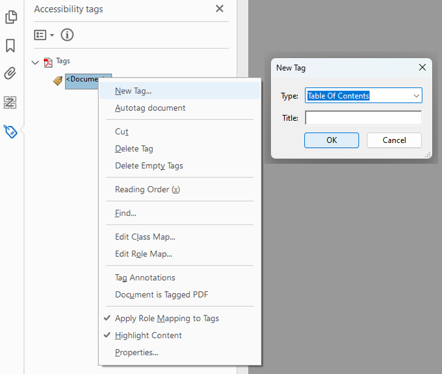The width and height of the screenshot is (442, 374).
Task: Collapse the Tags root tree node
Action: pyautogui.click(x=35, y=62)
